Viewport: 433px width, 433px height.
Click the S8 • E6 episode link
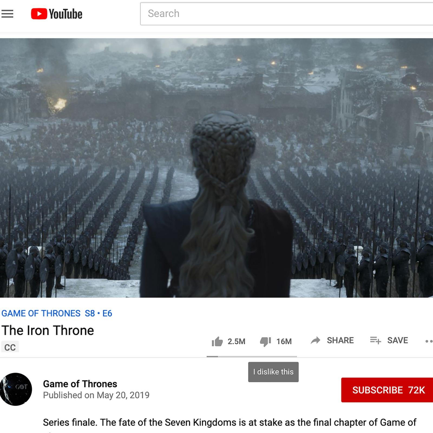[99, 313]
